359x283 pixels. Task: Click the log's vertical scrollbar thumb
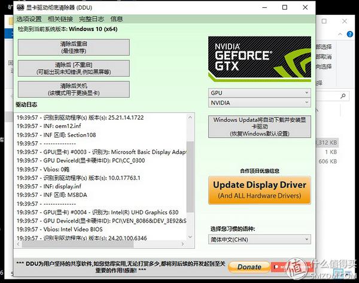[x=190, y=177]
